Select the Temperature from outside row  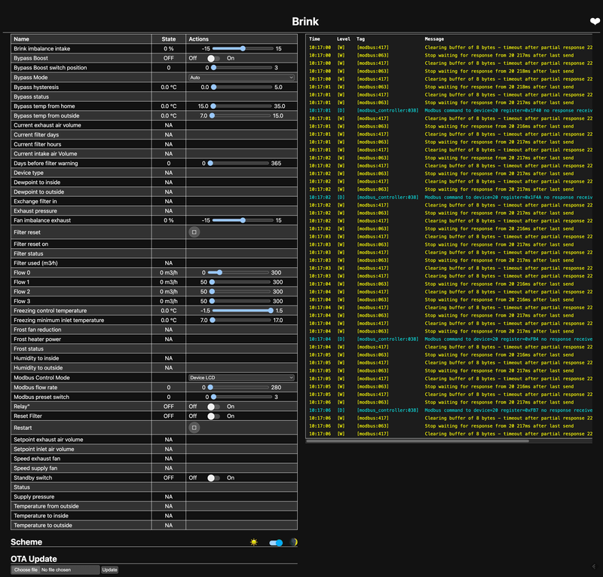point(155,506)
